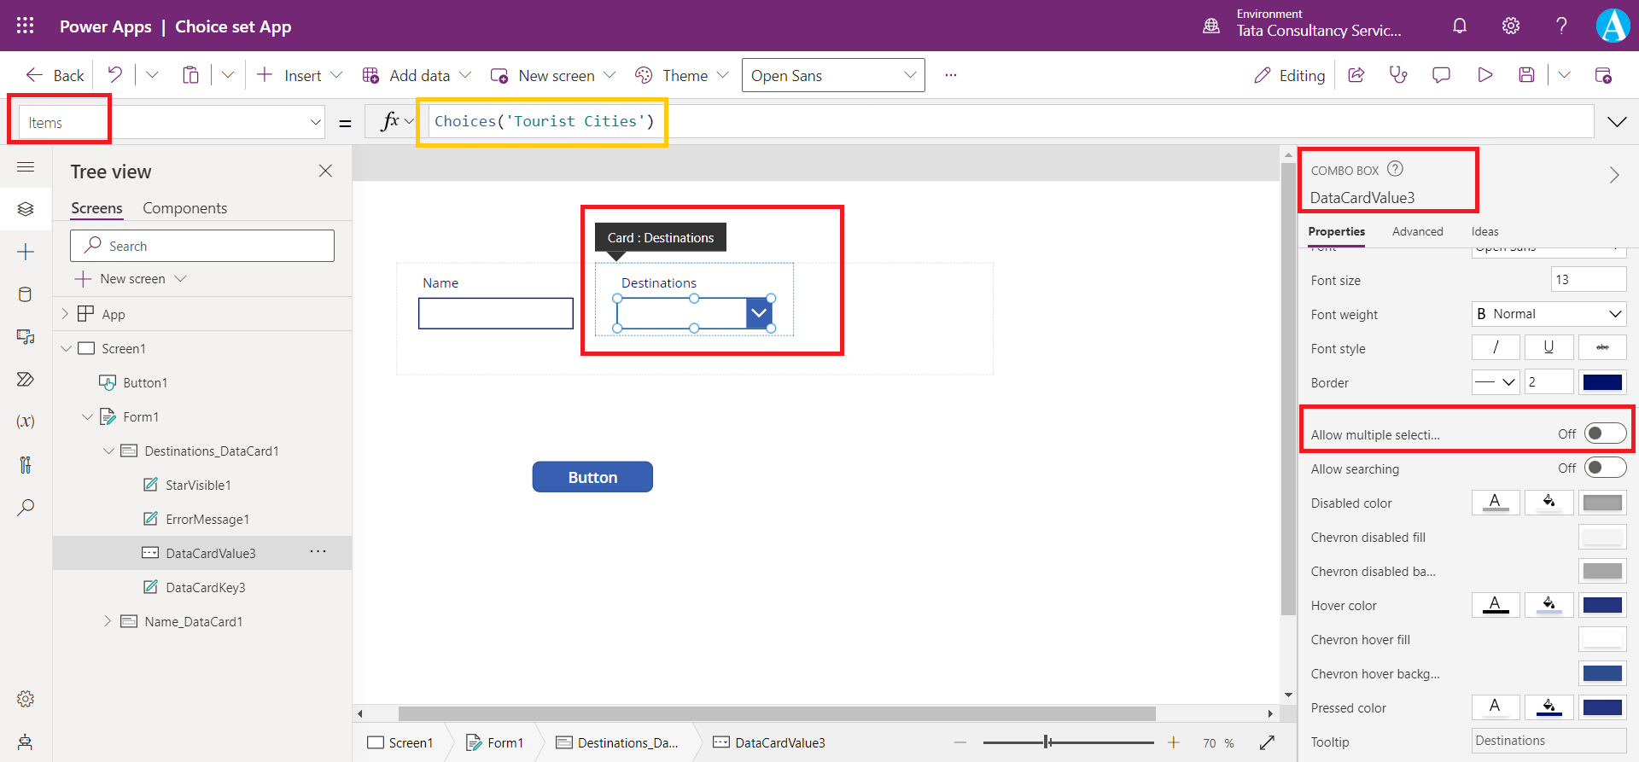
Task: Open the Comments icon in toolbar
Action: [x=1441, y=75]
